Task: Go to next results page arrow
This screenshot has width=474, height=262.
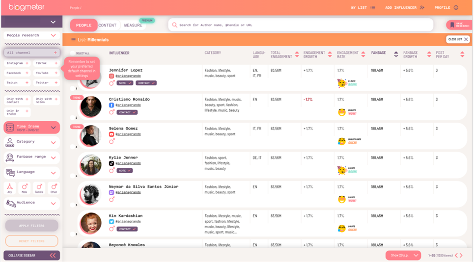Action: pos(461,255)
